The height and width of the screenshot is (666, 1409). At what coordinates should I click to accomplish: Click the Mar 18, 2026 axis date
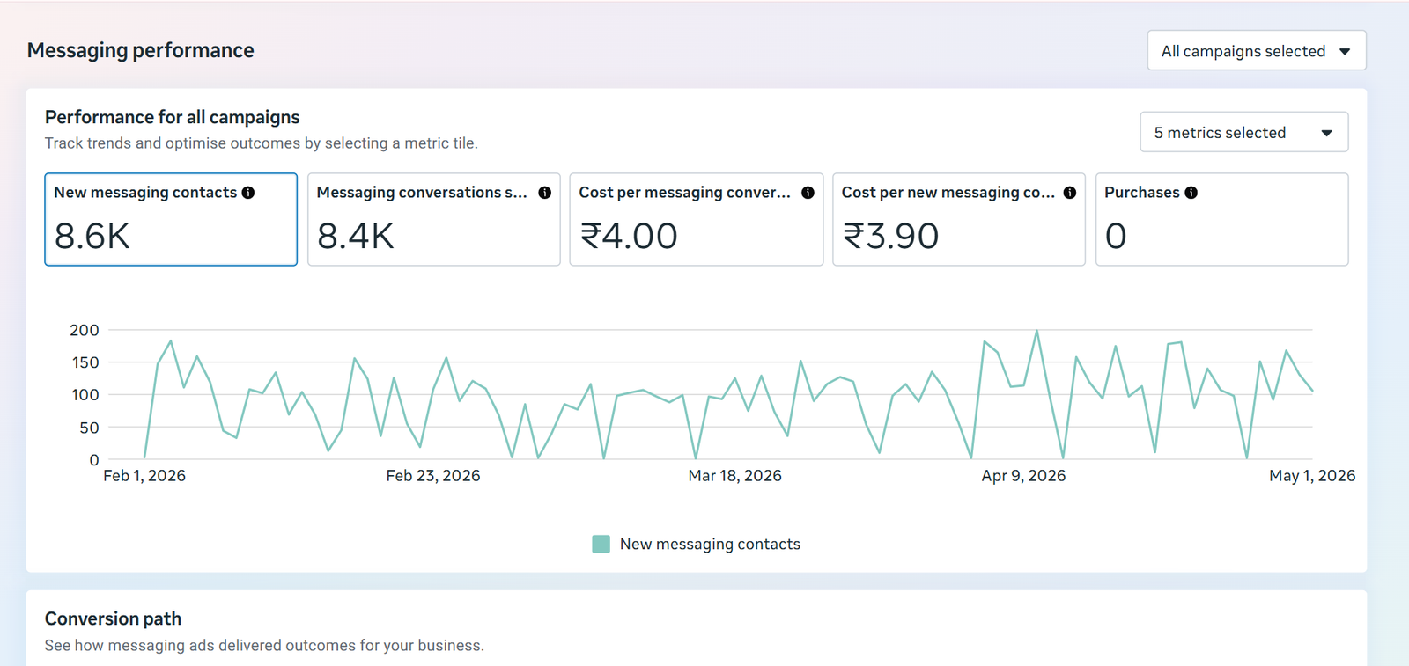pyautogui.click(x=734, y=476)
